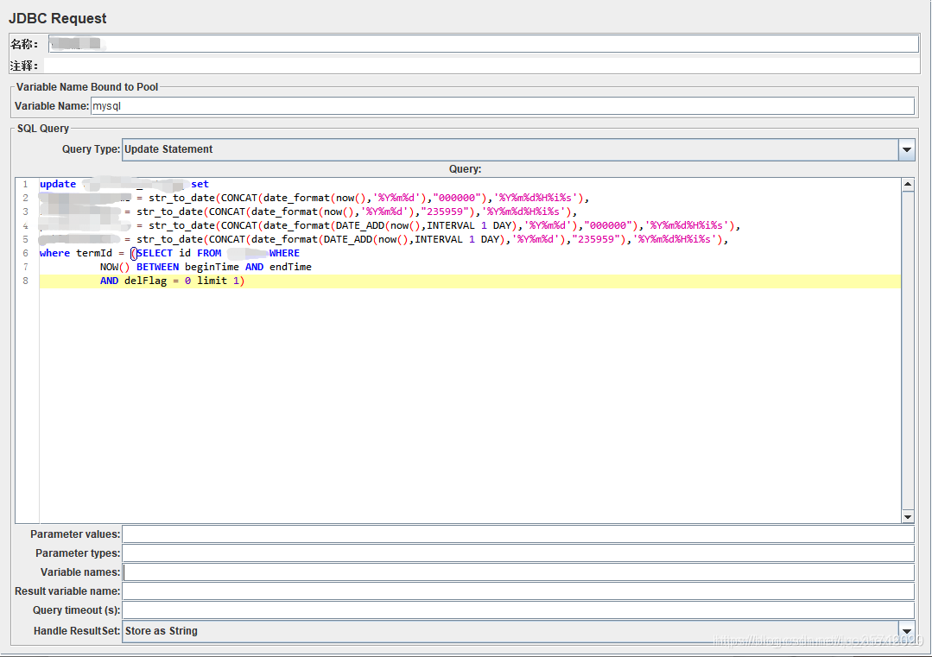Click the 'set' keyword on line 1

click(x=200, y=184)
